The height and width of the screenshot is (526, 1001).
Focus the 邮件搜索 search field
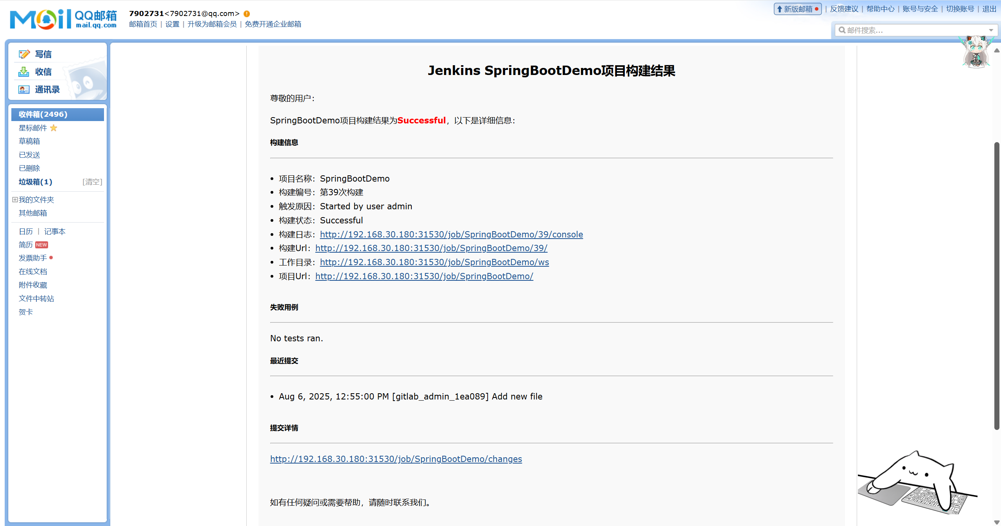point(916,30)
